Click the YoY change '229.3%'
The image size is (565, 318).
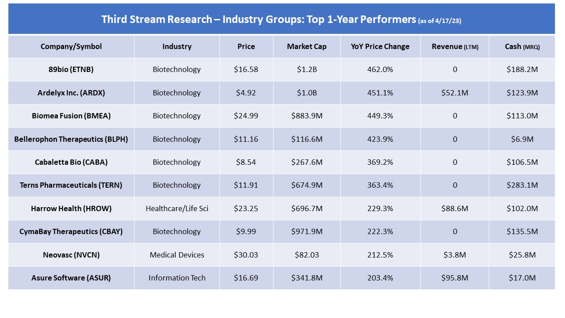coord(380,208)
